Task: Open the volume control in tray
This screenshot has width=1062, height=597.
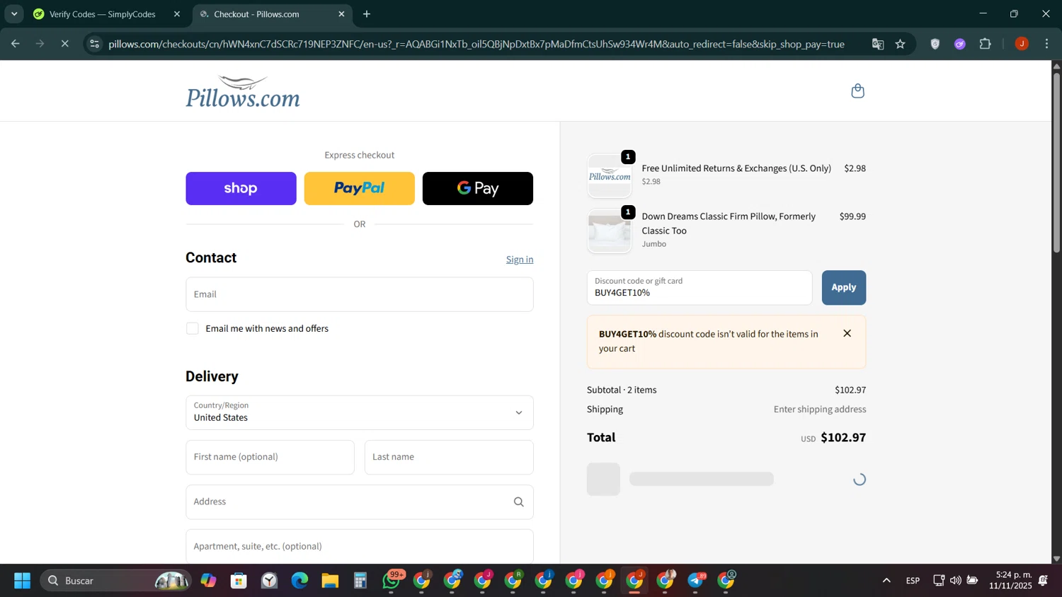Action: click(x=956, y=581)
